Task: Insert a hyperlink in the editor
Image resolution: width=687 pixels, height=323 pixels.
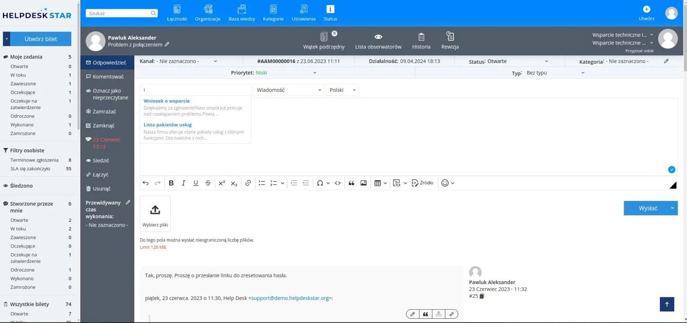Action: point(248,183)
